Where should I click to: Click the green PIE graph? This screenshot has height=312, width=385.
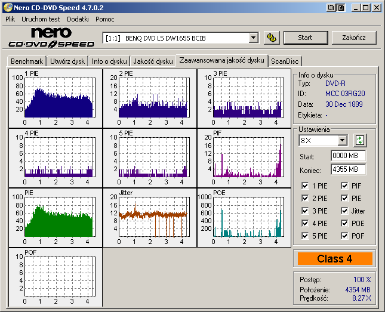(x=56, y=218)
